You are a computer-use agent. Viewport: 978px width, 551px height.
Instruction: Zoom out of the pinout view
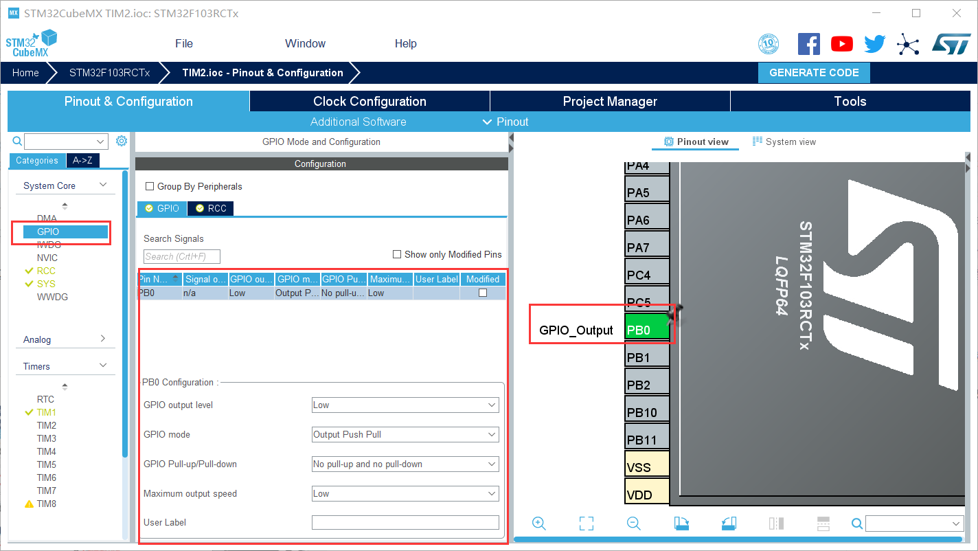pos(633,524)
